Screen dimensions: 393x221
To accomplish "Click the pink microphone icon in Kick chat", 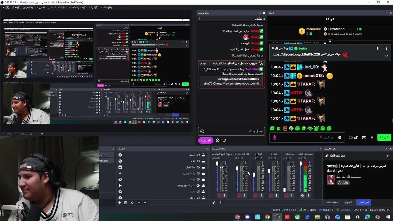I will pyautogui.click(x=274, y=138).
